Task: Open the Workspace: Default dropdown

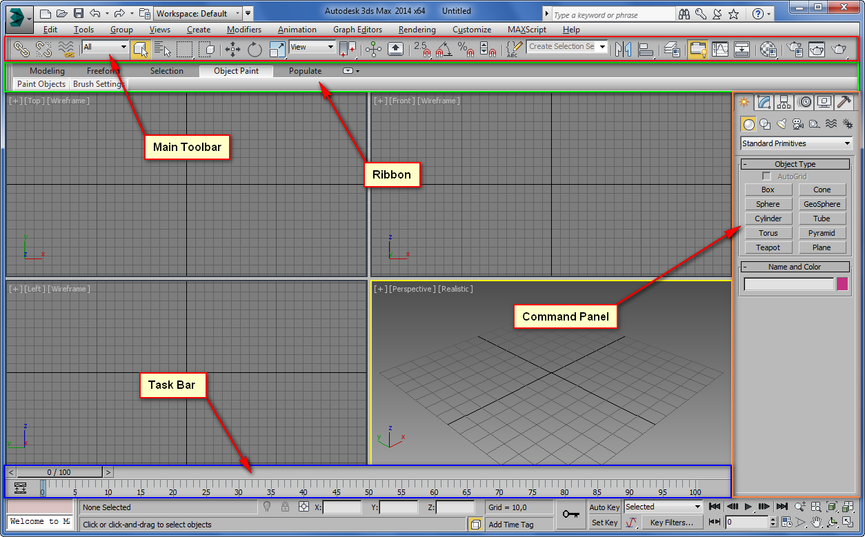Action: coord(198,13)
